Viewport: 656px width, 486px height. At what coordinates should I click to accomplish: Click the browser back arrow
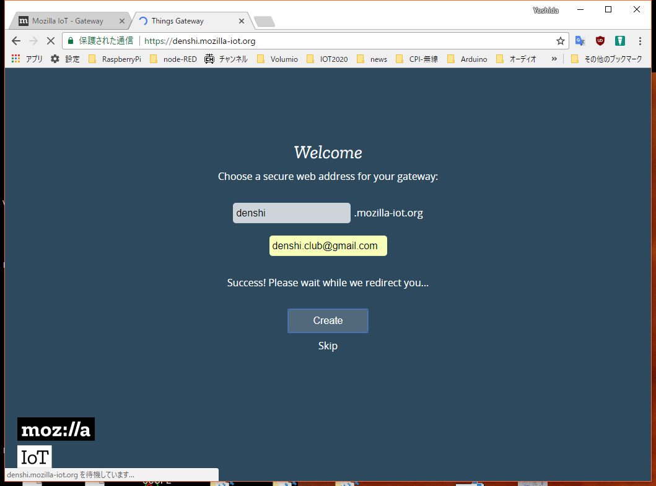pyautogui.click(x=16, y=41)
